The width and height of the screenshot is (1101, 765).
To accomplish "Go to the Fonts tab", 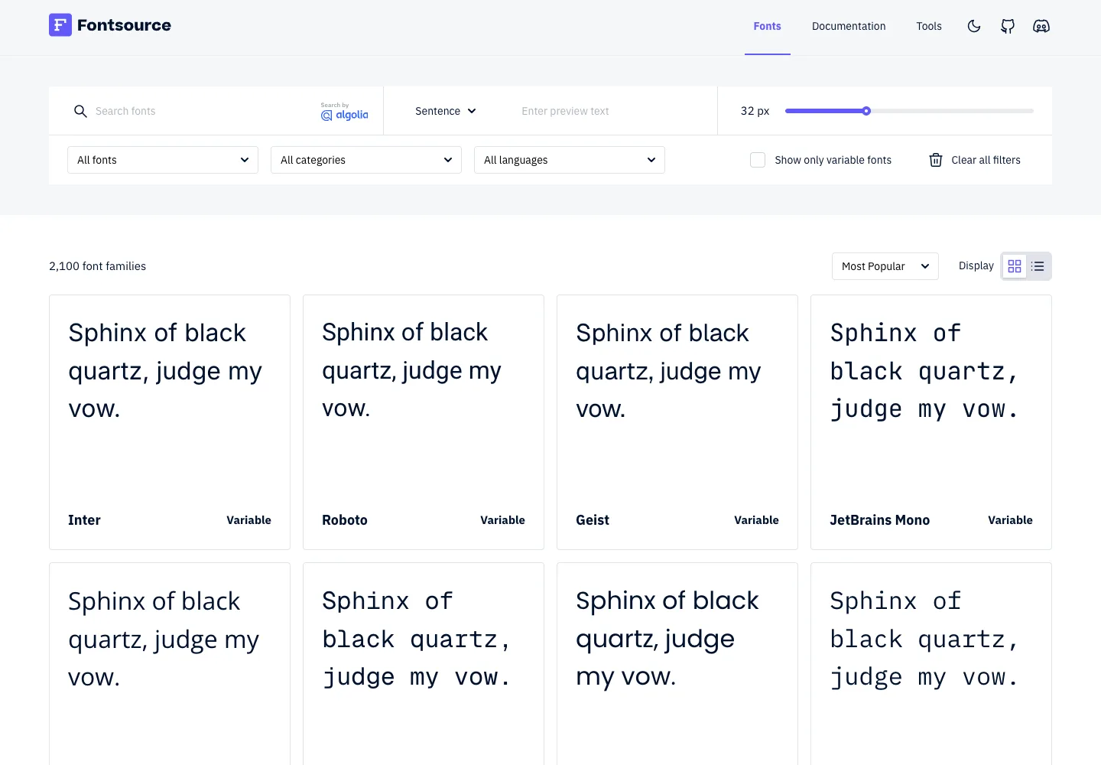I will (767, 26).
